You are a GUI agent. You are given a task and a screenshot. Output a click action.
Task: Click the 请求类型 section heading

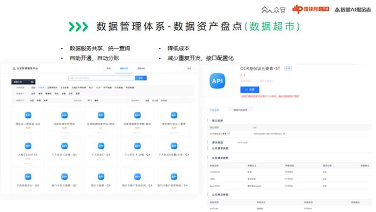point(217,143)
